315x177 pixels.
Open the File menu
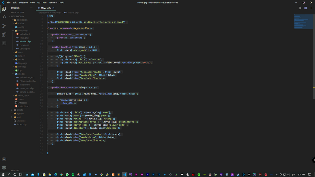(x=9, y=2)
